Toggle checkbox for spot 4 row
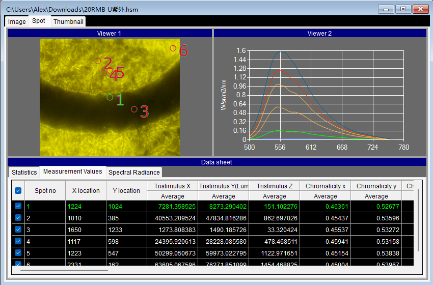Viewport: 433px width, 285px height. (x=18, y=241)
